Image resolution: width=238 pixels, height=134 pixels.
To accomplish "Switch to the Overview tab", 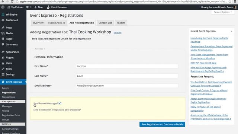I will click(38, 23).
